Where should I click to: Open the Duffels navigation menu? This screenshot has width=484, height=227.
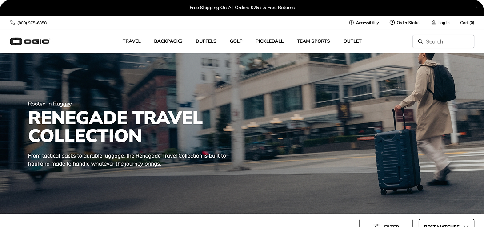pyautogui.click(x=206, y=41)
